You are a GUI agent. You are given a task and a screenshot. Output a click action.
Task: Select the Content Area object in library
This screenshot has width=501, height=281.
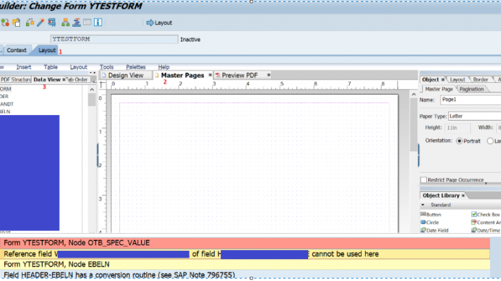(x=486, y=222)
